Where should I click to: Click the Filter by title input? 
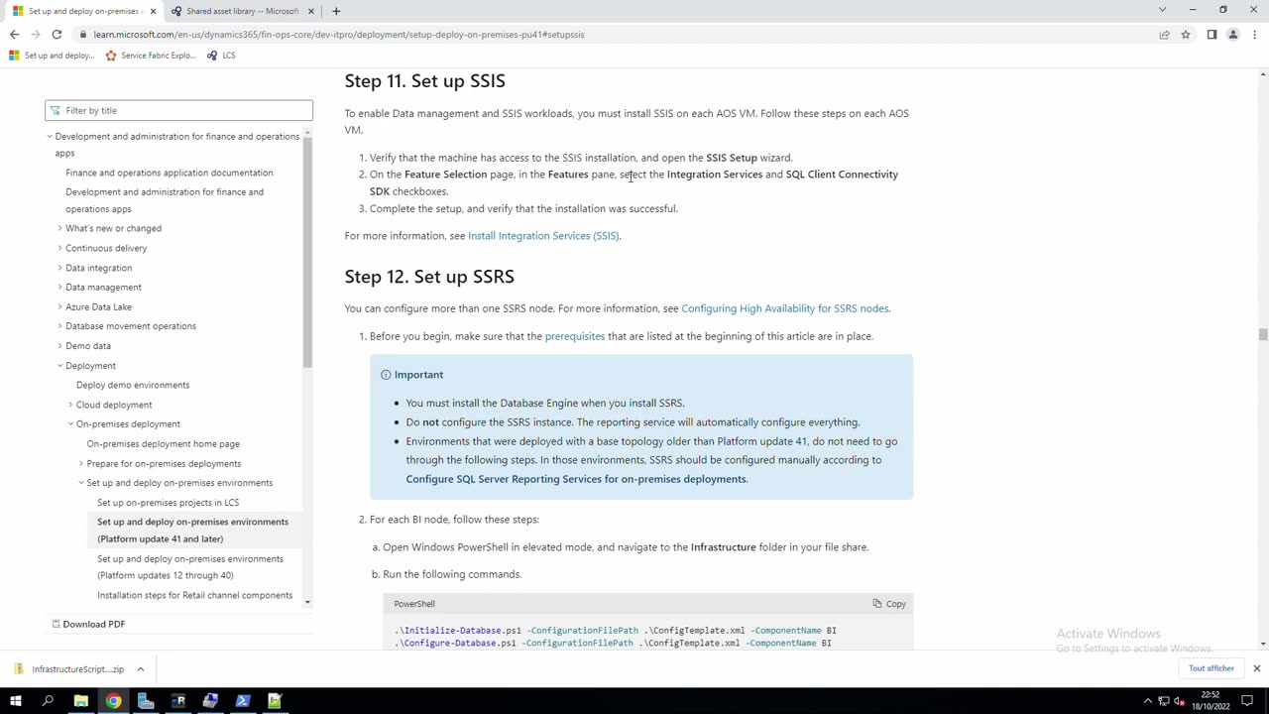(x=178, y=110)
